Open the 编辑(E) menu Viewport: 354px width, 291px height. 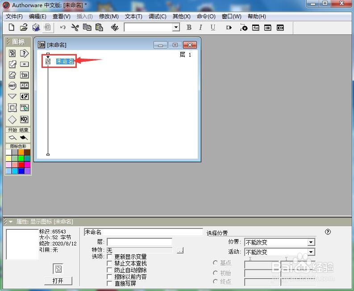[37, 17]
